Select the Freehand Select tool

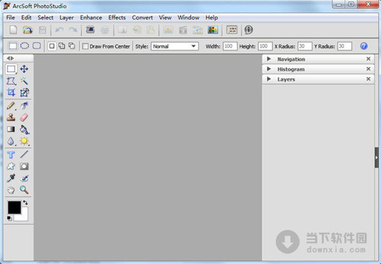click(11, 81)
